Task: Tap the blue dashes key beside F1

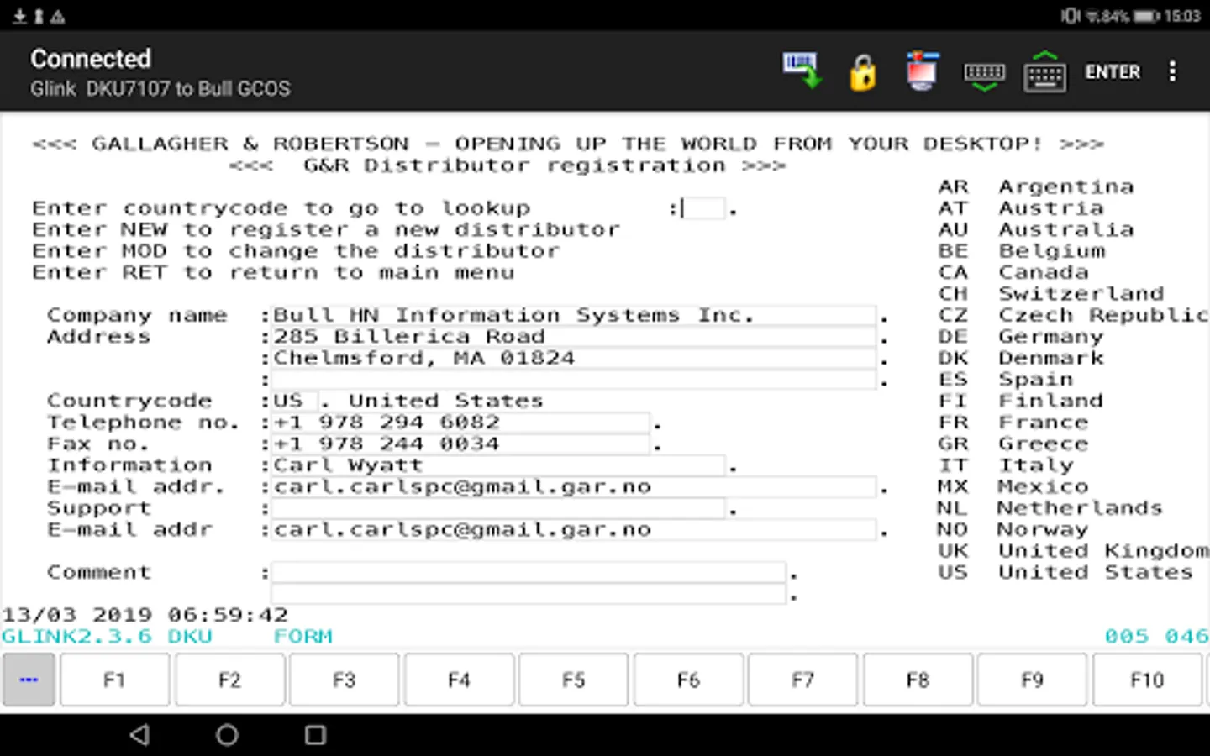Action: [29, 680]
